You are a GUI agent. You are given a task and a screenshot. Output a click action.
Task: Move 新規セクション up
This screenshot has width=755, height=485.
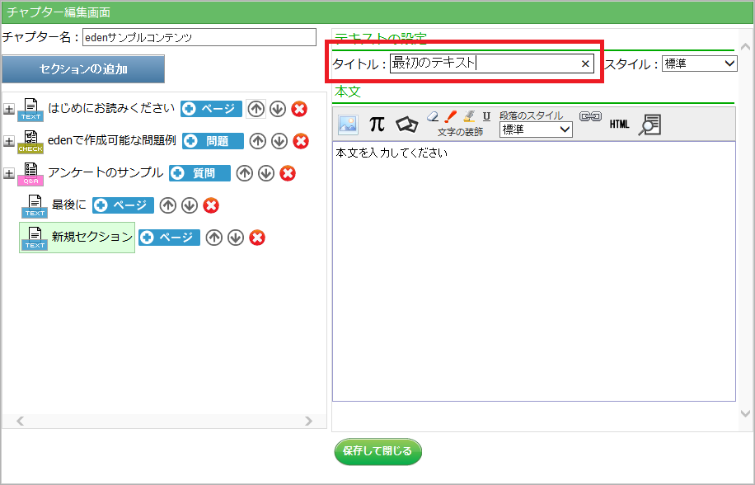click(x=214, y=238)
